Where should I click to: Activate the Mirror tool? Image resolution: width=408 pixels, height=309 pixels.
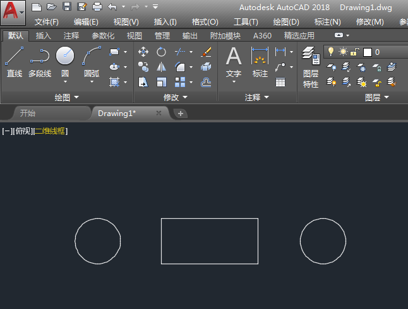pos(161,67)
